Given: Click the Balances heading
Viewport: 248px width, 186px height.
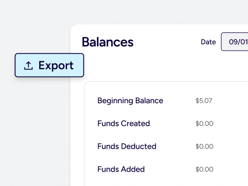Looking at the screenshot, I should (107, 42).
